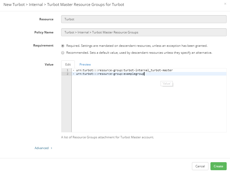Click the Resource Groups attachment description text
The image size is (230, 173).
click(x=107, y=137)
